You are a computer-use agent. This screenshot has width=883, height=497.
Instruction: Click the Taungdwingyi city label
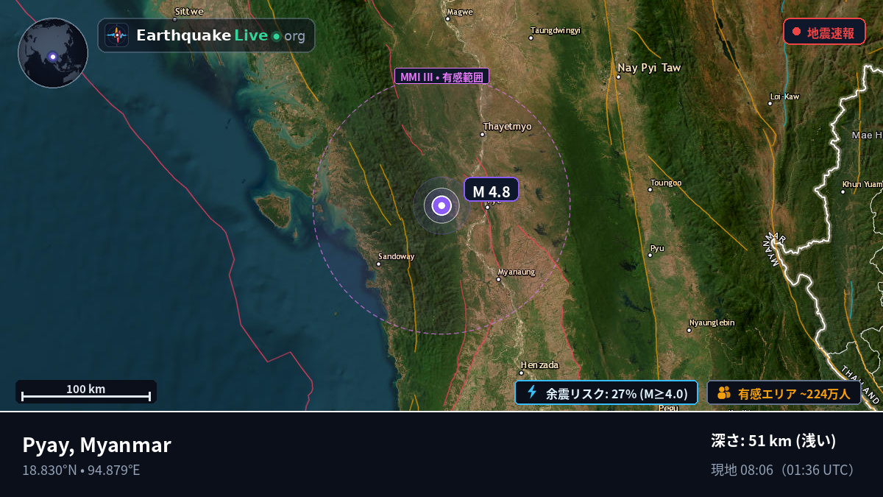click(x=556, y=30)
